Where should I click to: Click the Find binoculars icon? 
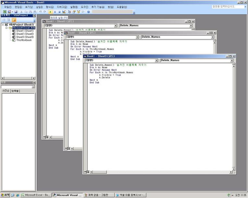[34, 12]
